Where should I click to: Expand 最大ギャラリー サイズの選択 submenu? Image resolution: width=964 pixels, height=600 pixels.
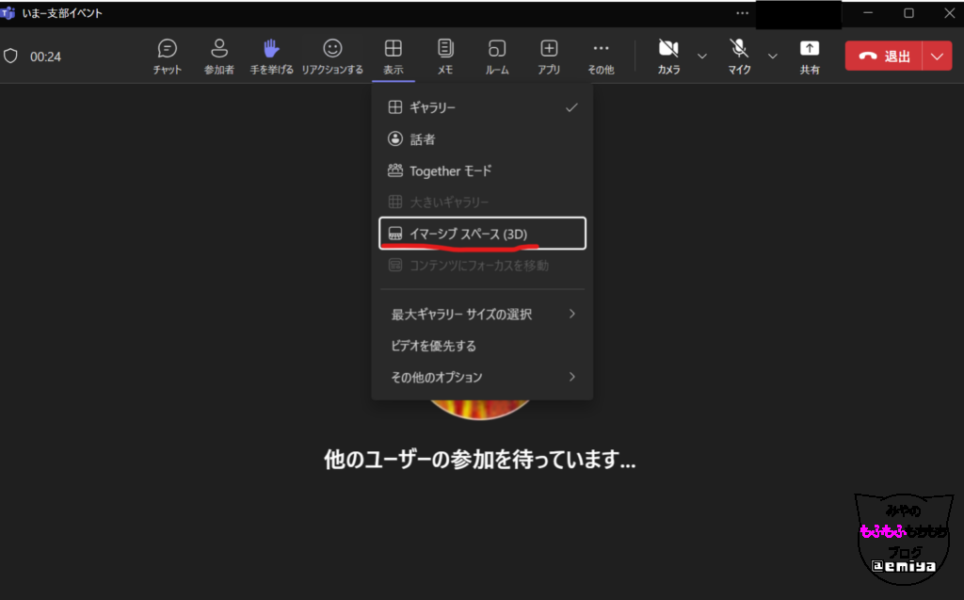point(482,314)
